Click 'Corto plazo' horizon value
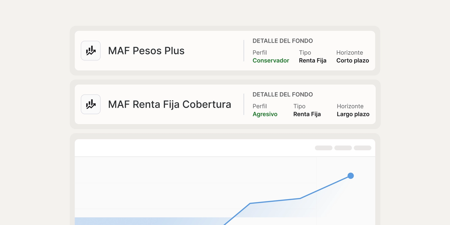The width and height of the screenshot is (450, 225). coord(352,60)
